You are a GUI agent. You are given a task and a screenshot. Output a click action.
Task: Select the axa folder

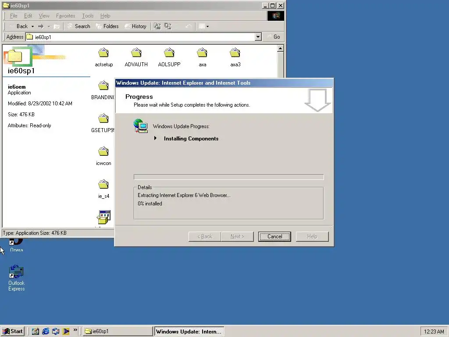pyautogui.click(x=202, y=57)
